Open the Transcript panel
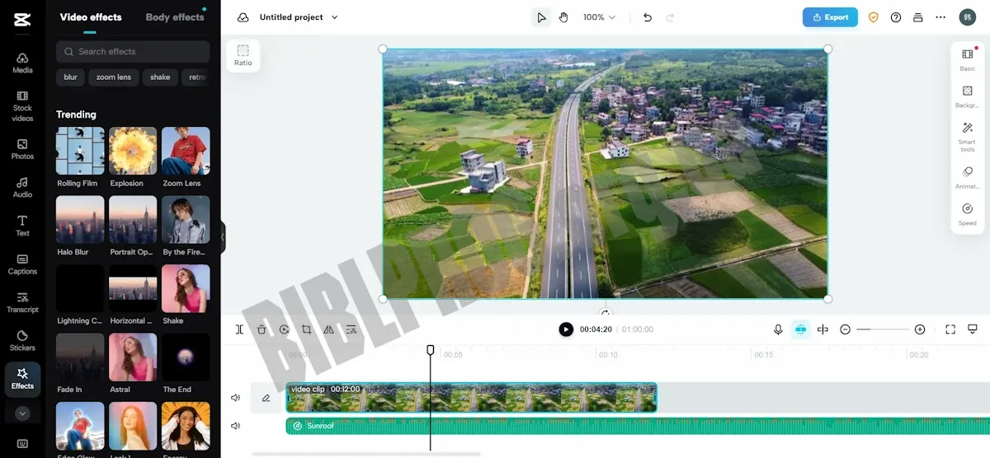Image resolution: width=990 pixels, height=458 pixels. (x=22, y=302)
